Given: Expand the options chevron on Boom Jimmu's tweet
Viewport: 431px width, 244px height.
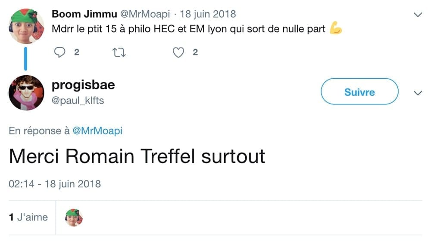Looking at the screenshot, I should click(x=418, y=15).
